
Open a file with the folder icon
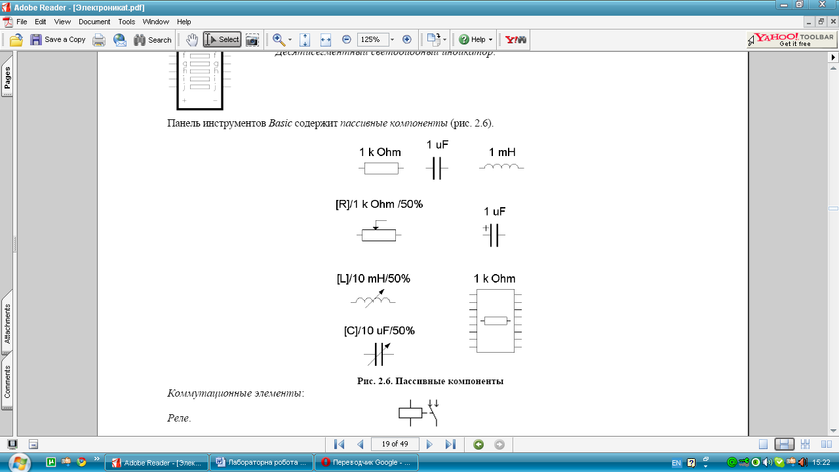[x=16, y=40]
